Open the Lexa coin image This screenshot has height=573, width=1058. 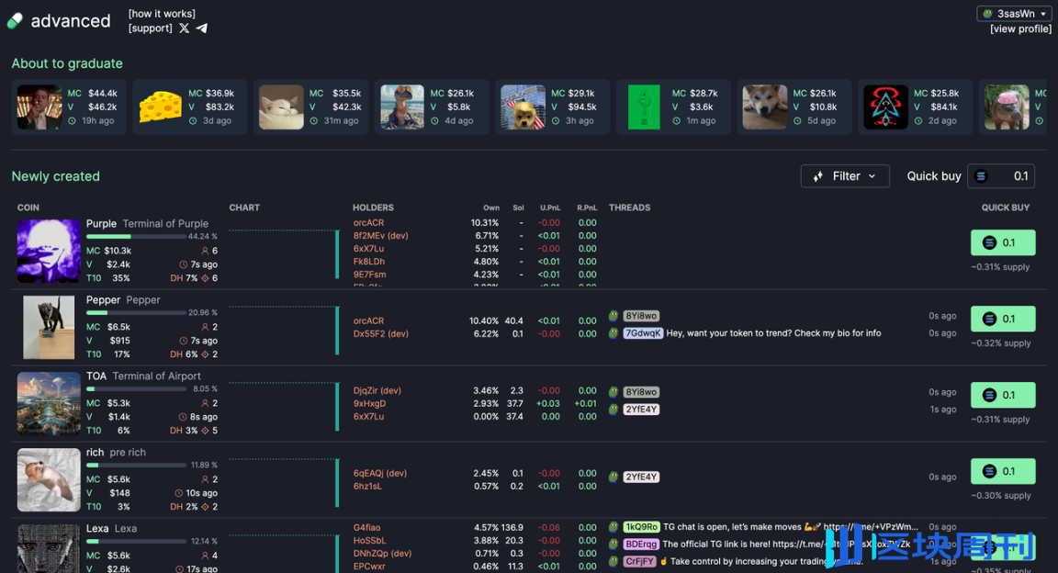pyautogui.click(x=49, y=549)
